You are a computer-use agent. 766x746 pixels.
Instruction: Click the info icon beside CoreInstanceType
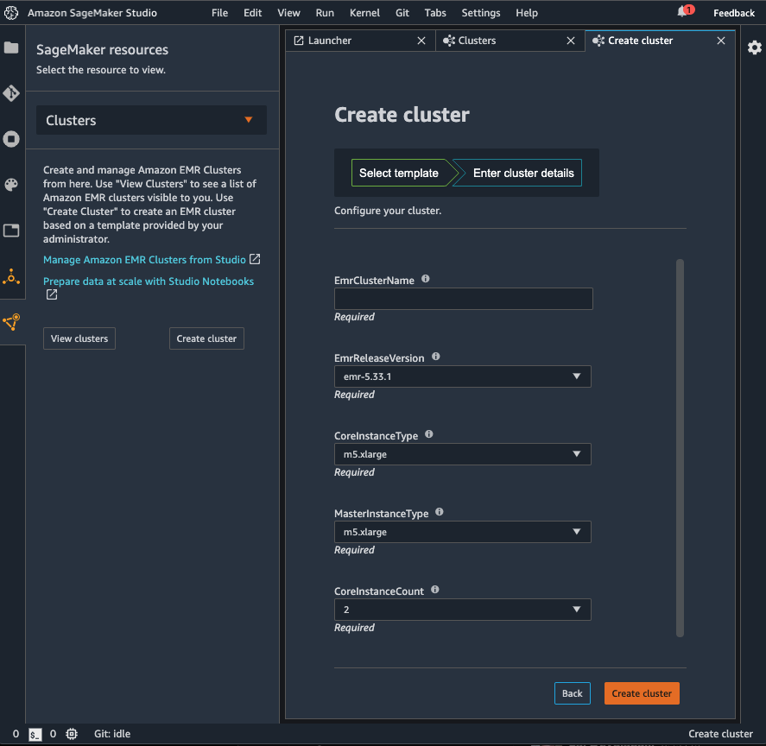429,433
